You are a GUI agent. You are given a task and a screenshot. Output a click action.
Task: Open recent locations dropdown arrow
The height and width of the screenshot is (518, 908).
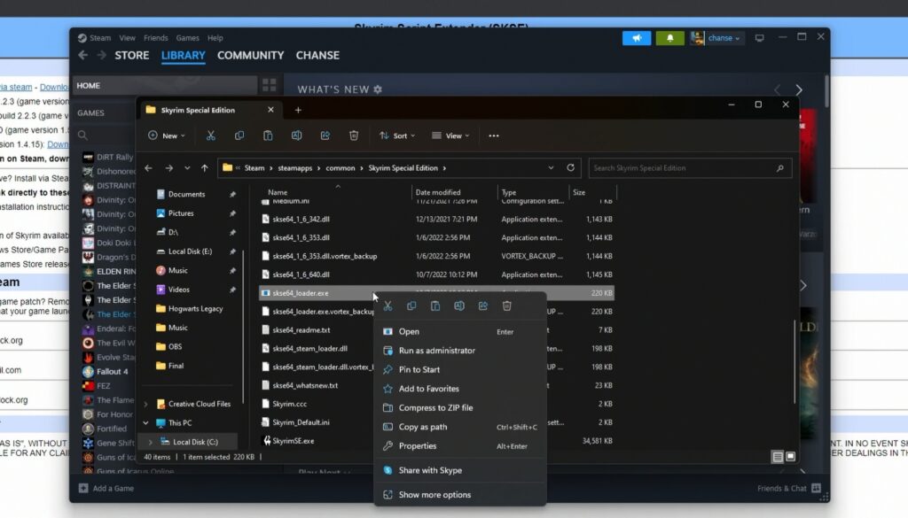point(187,168)
